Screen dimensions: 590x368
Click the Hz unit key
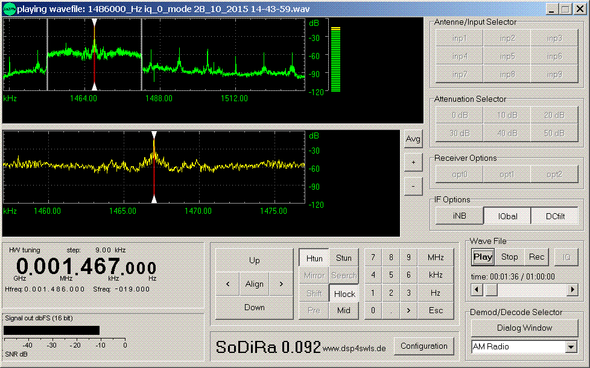point(436,293)
